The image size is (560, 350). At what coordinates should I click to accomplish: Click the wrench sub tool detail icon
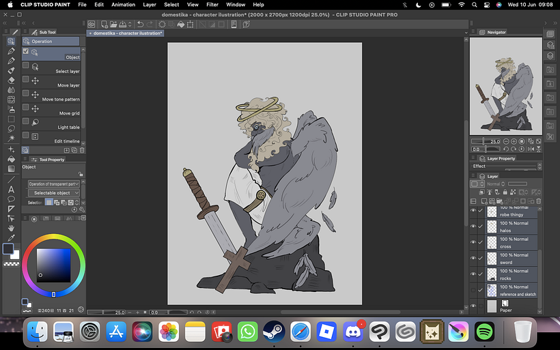(82, 209)
